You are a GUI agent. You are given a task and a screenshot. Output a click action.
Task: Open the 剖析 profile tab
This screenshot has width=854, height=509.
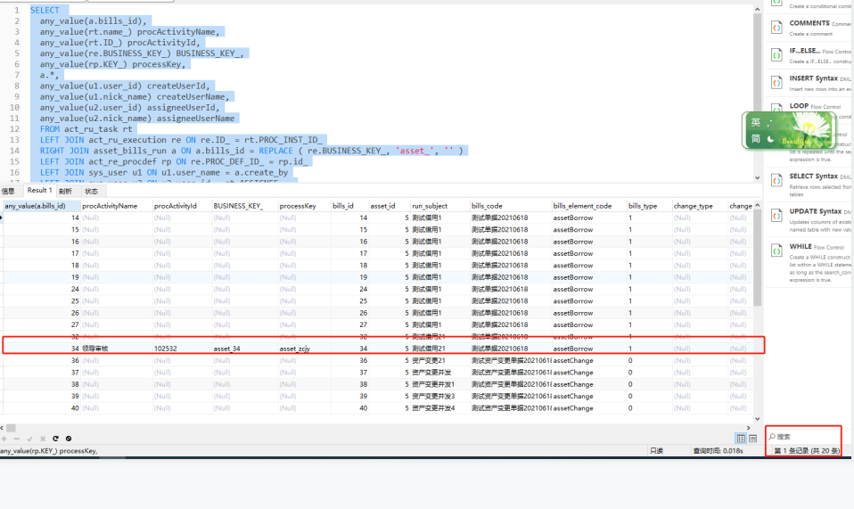coord(65,191)
